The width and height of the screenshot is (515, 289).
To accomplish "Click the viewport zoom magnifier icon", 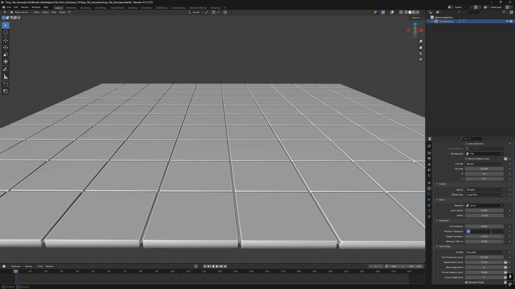I will (420, 41).
